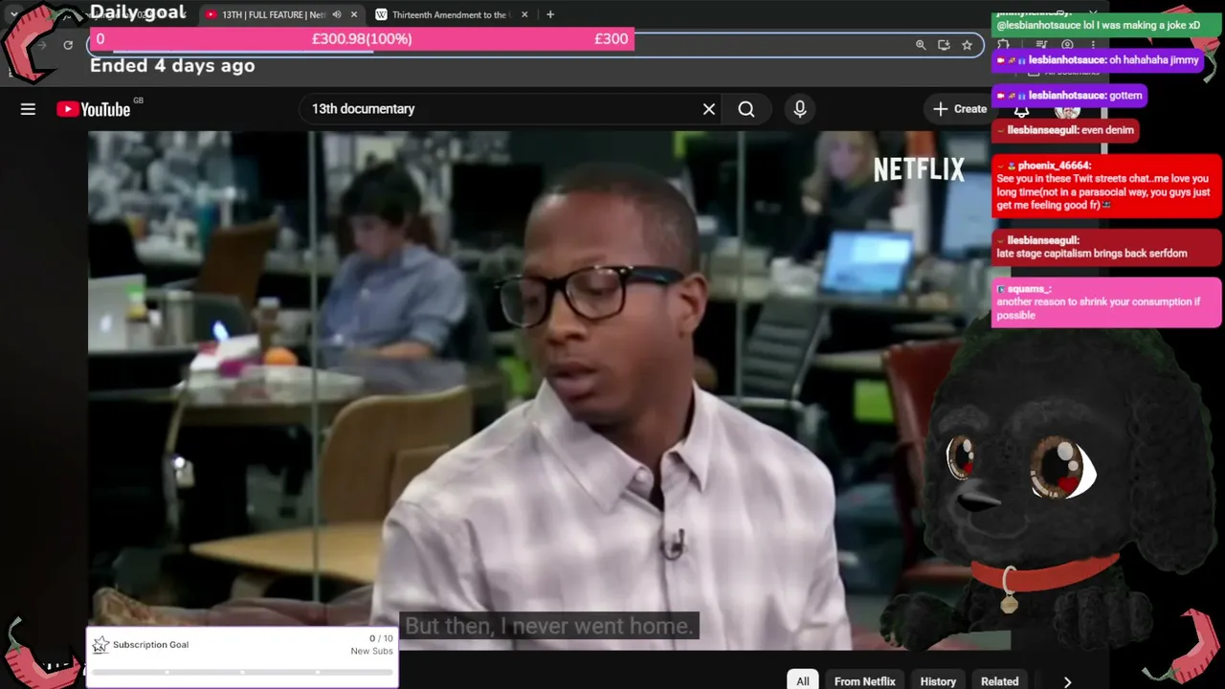Show more filter chips with right arrow
1225x689 pixels.
pyautogui.click(x=1067, y=681)
